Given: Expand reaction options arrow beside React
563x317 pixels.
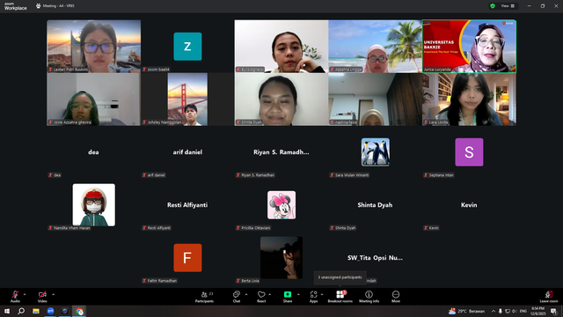Looking at the screenshot, I should (270, 294).
